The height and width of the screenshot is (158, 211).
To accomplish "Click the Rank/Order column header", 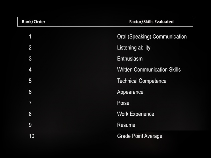I will coord(33,22).
